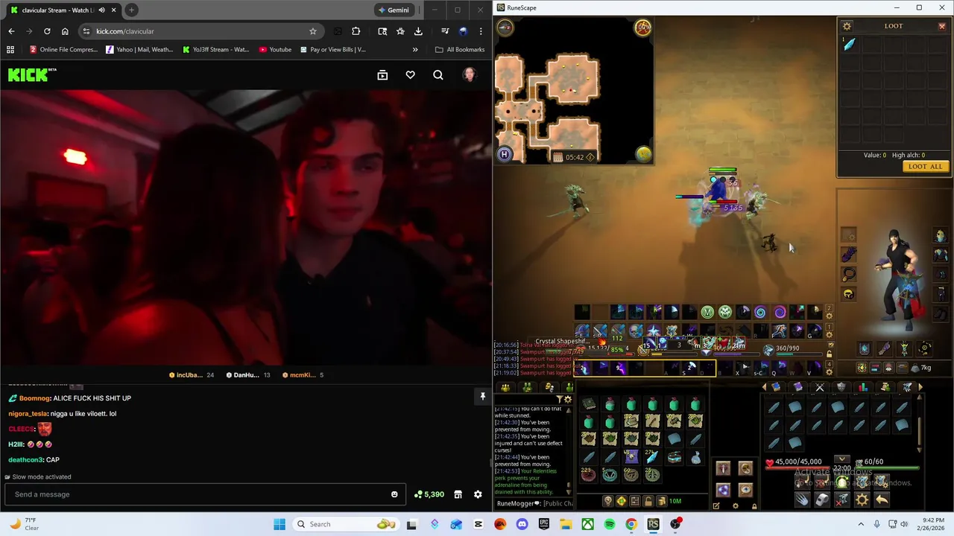Toggle inventory lock padlock icon
The width and height of the screenshot is (954, 536).
click(x=648, y=501)
